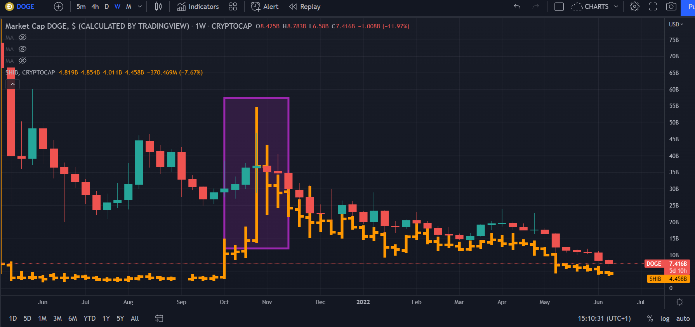Open the axis settings gear at bottom right
Viewport: 695px width, 327px height.
click(679, 302)
